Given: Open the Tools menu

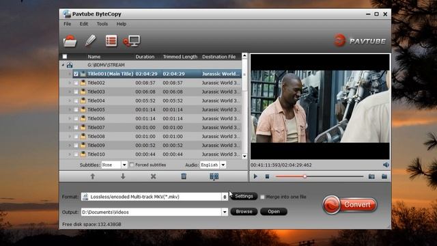Looking at the screenshot, I should 102,24.
